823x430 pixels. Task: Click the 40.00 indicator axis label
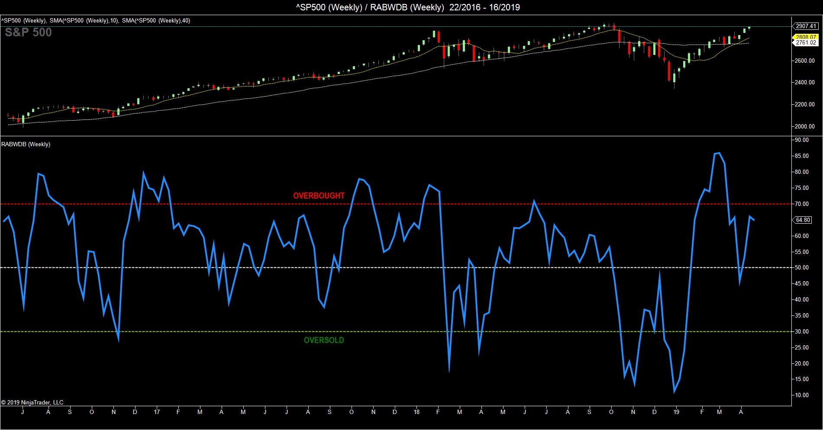point(802,300)
